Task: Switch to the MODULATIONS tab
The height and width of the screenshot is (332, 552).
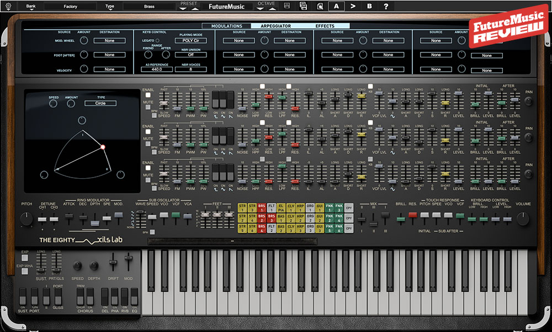Action: tap(227, 26)
